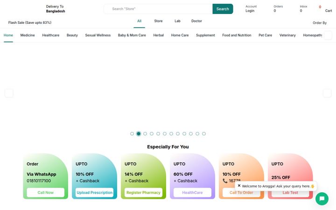The image size is (336, 210).
Task: Focus the Search "Store" input field
Action: (x=158, y=9)
